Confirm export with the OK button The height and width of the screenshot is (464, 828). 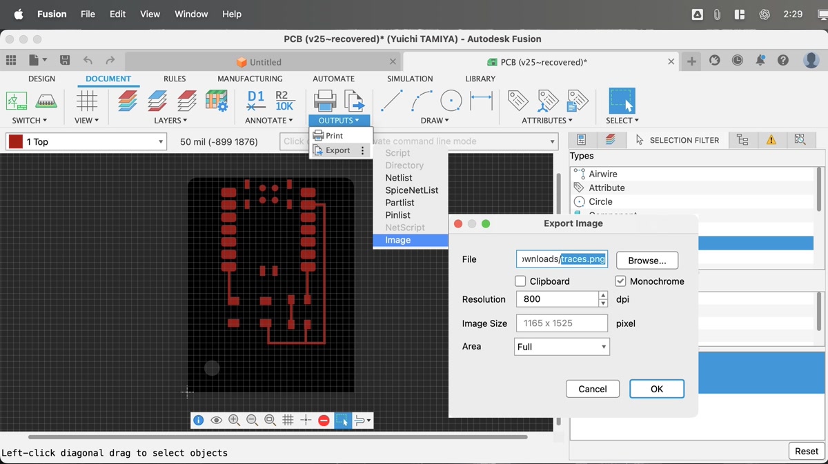tap(656, 389)
